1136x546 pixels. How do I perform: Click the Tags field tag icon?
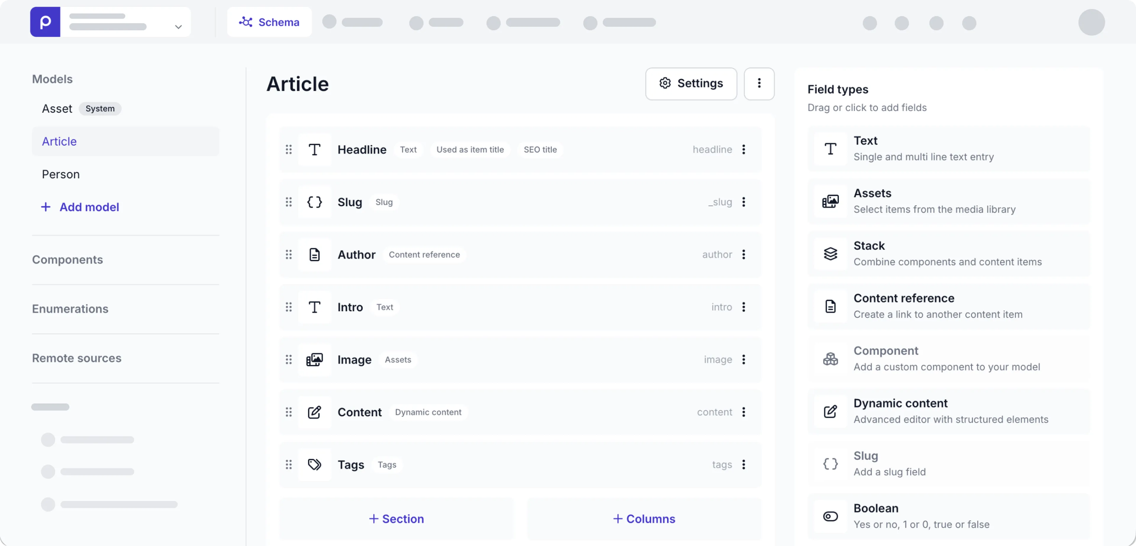click(x=314, y=464)
